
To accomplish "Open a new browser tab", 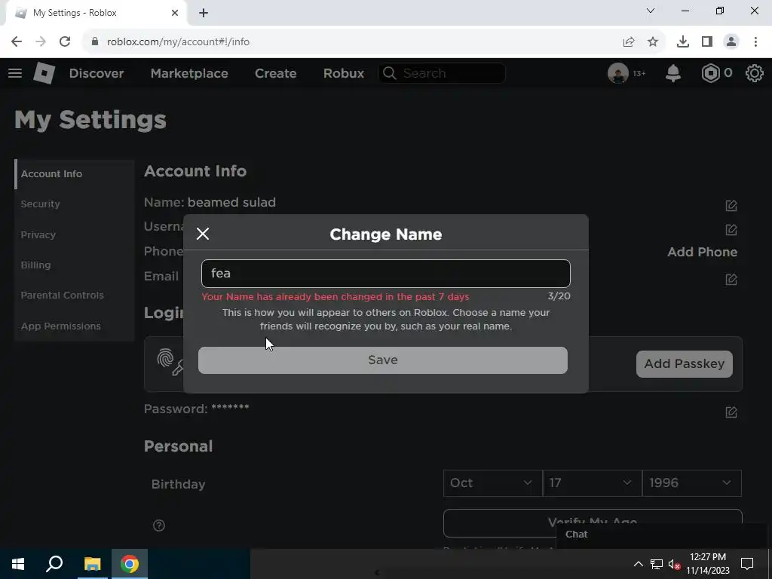I will click(204, 14).
